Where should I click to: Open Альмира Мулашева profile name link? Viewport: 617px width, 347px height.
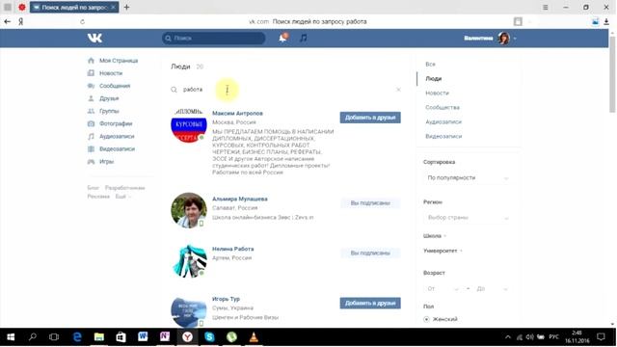tap(240, 200)
